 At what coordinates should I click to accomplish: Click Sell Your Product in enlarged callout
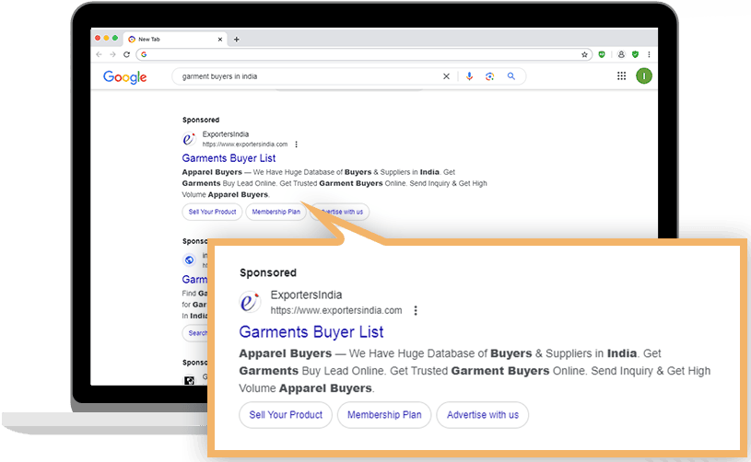286,415
